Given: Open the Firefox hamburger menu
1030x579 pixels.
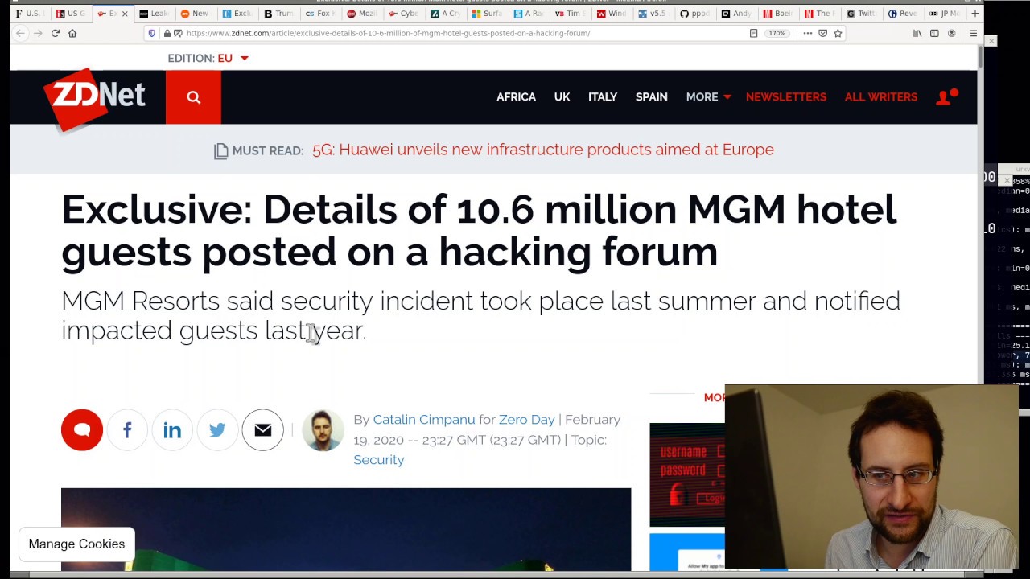Looking at the screenshot, I should click(x=973, y=33).
